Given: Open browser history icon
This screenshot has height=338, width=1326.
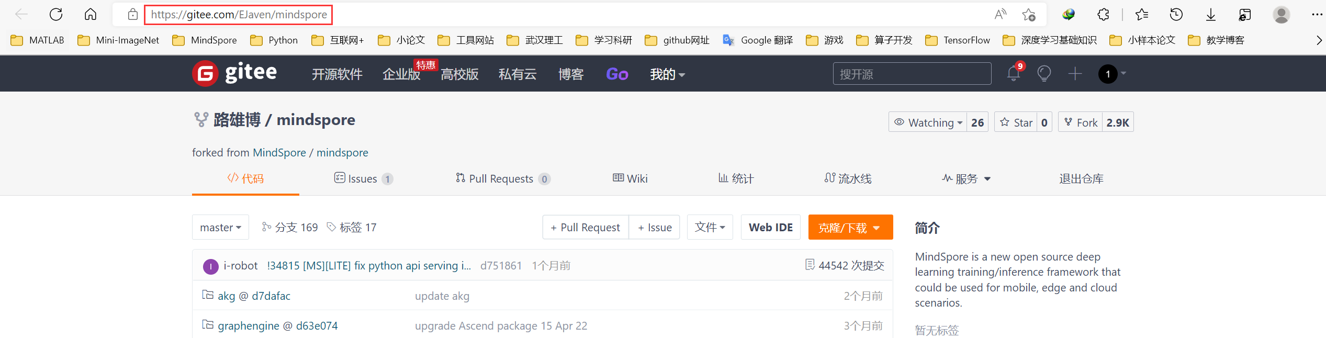Looking at the screenshot, I should coord(1176,15).
